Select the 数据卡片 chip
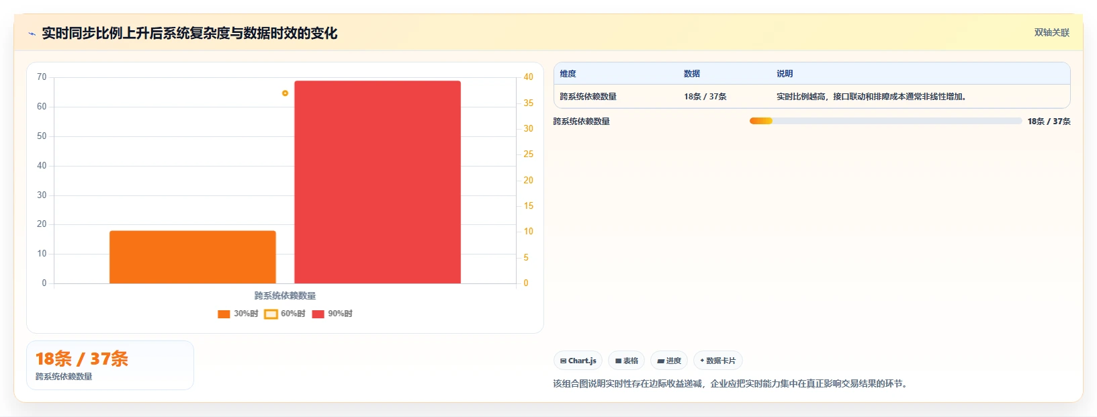The image size is (1097, 417). [717, 361]
